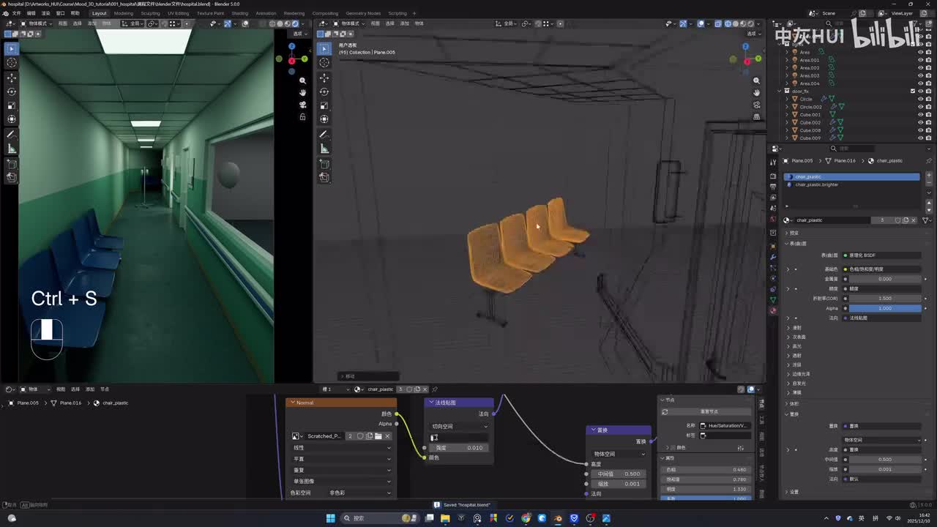Choose the Rotate tool in right viewport
The image size is (937, 527).
[324, 91]
